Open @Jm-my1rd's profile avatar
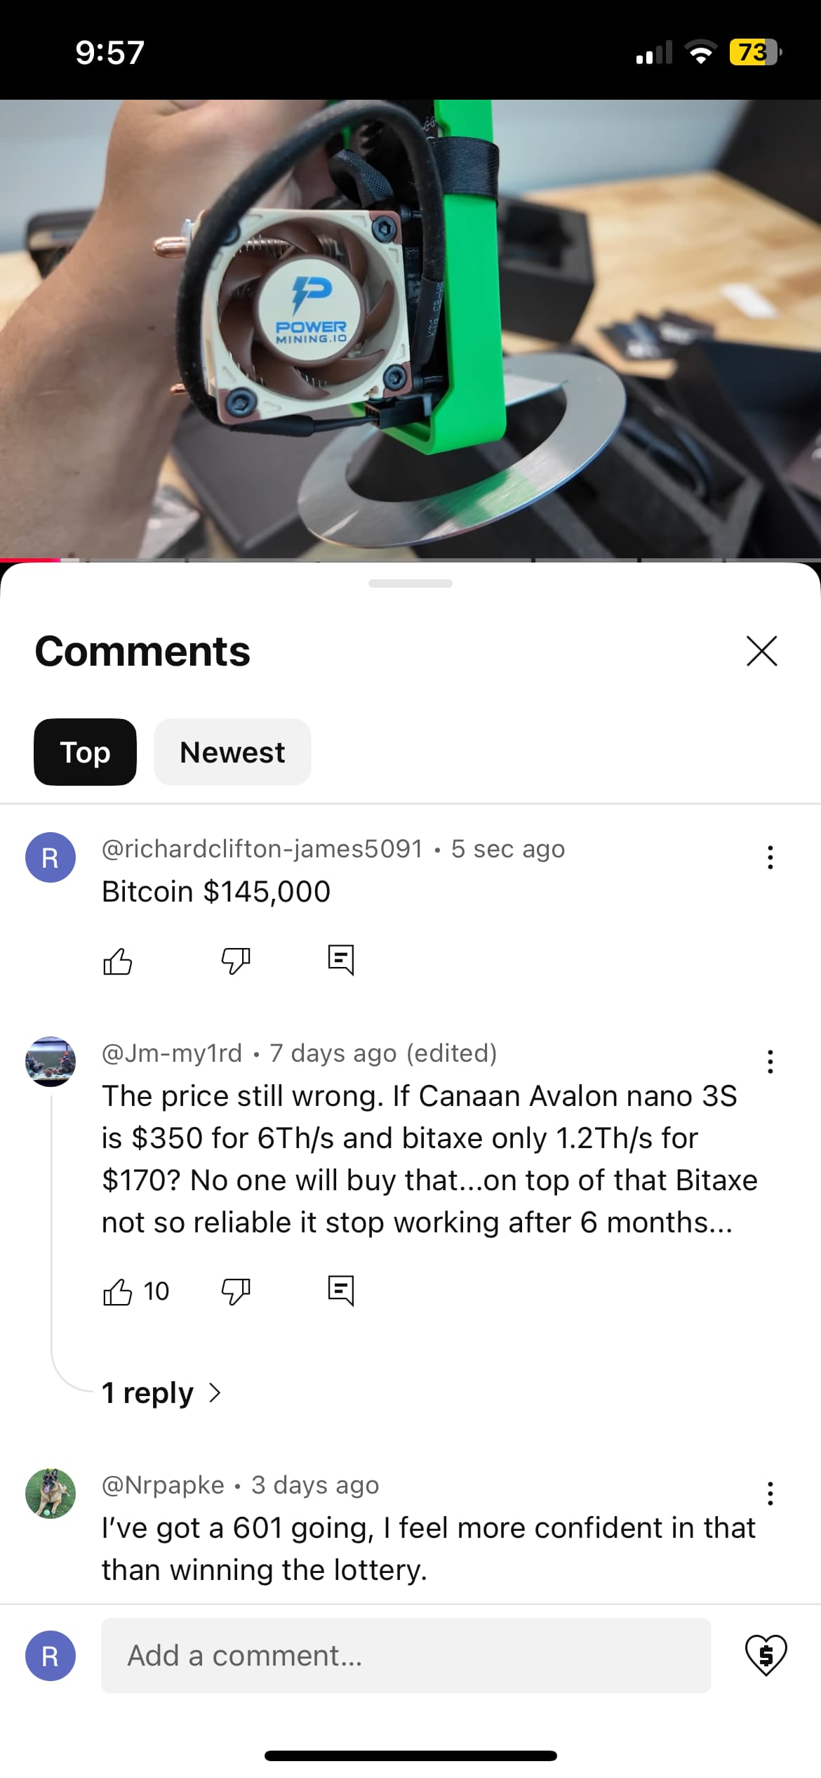 [x=51, y=1062]
